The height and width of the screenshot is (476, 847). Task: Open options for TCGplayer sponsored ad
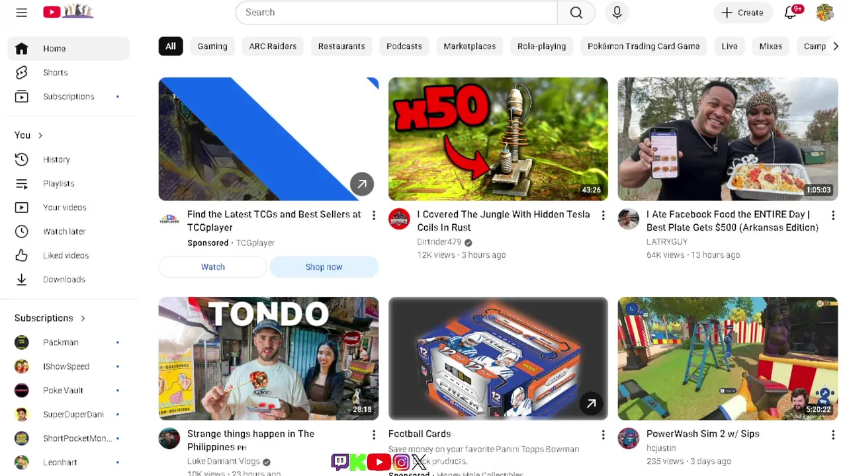pos(374,216)
